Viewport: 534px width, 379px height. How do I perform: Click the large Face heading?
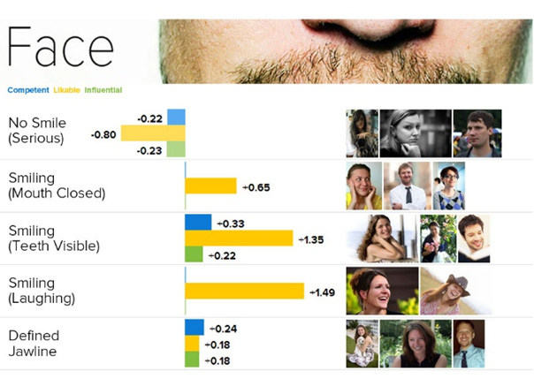(60, 47)
